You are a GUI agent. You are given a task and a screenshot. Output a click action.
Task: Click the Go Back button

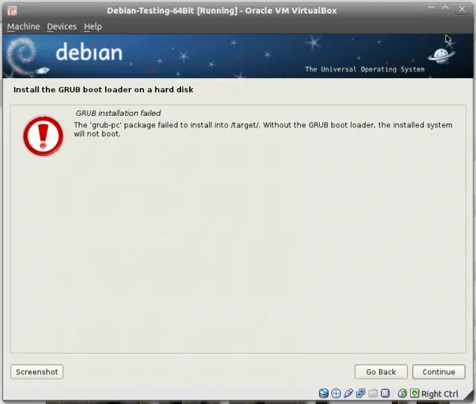click(x=381, y=372)
